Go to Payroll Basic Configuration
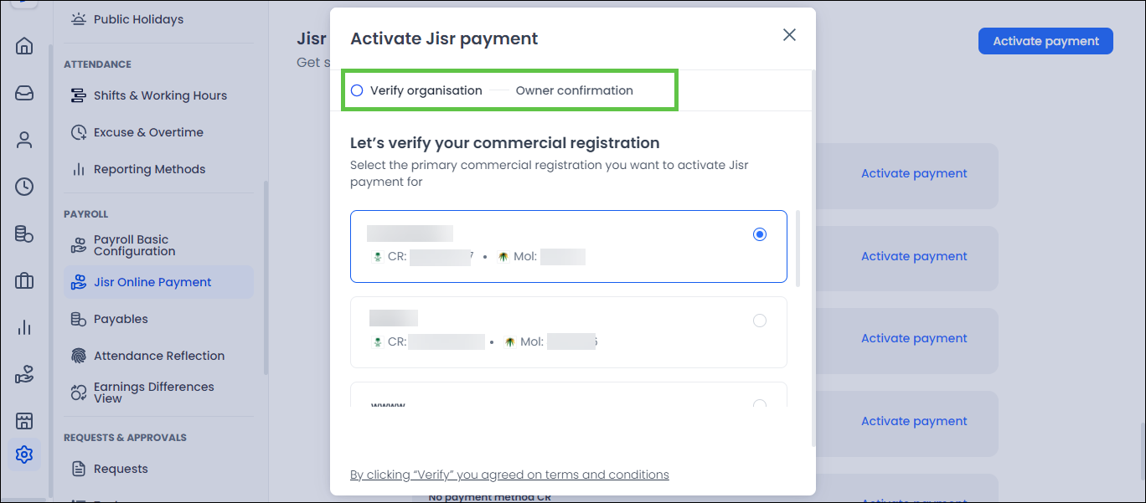This screenshot has width=1146, height=503. [x=134, y=245]
